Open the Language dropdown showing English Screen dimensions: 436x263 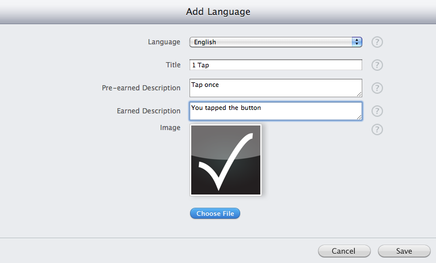pyautogui.click(x=275, y=42)
